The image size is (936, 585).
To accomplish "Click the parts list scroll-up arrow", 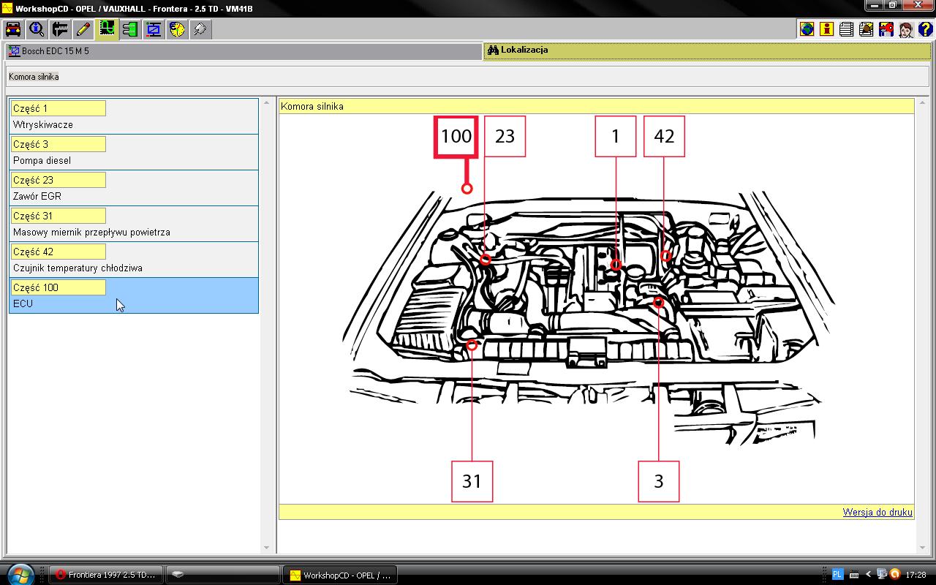I will pos(266,102).
